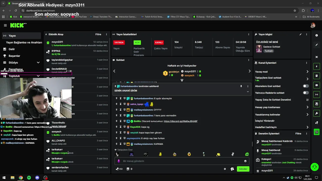Viewport: 322px width, 181px height.
Task: Open the profile avatar menu at top right
Action: (313, 25)
